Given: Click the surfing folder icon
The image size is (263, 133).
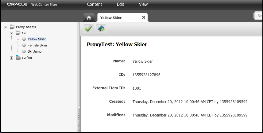Looking at the screenshot, I should point(18,57).
